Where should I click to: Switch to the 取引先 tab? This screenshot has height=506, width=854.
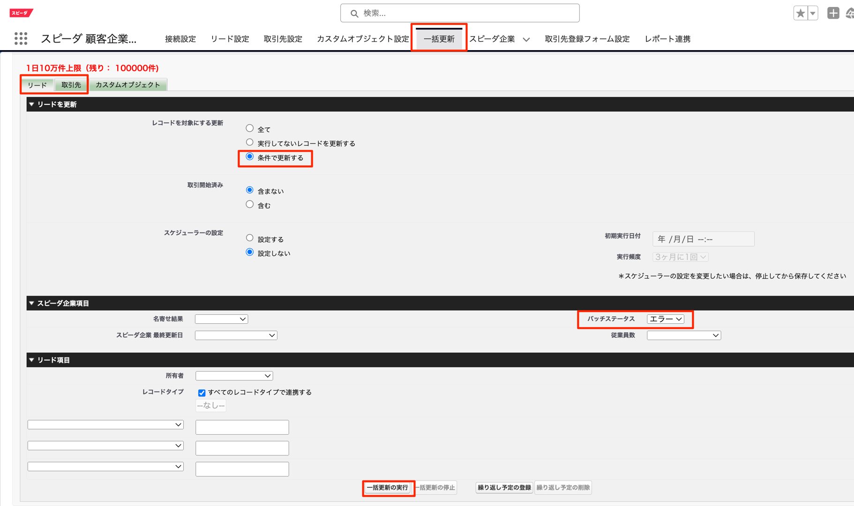tap(71, 85)
